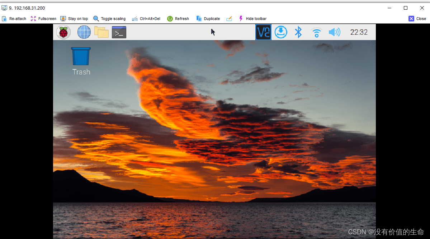Click the window icon beside 192.168.31.200
Viewport: 430px width, 239px height.
coord(4,8)
